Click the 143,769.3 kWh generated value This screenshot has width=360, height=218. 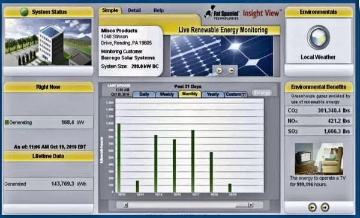tap(69, 184)
